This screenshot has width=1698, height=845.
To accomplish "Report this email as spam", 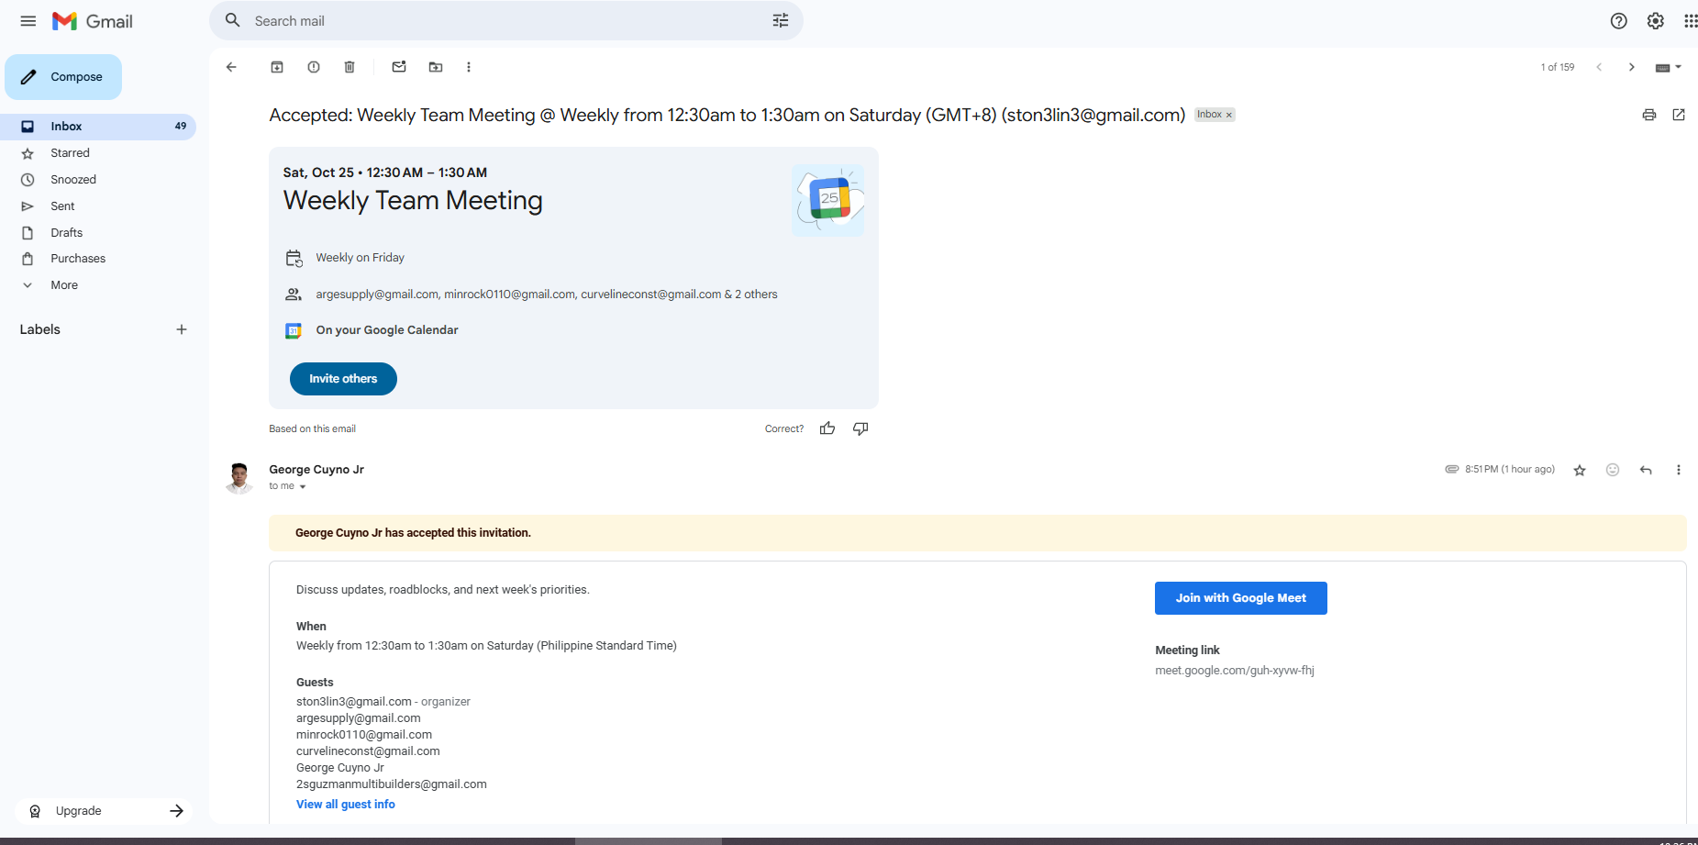I will [x=314, y=67].
